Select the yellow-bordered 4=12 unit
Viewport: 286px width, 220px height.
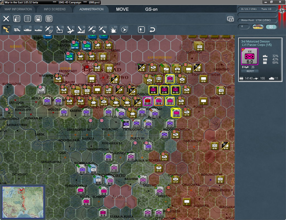pos(176,90)
